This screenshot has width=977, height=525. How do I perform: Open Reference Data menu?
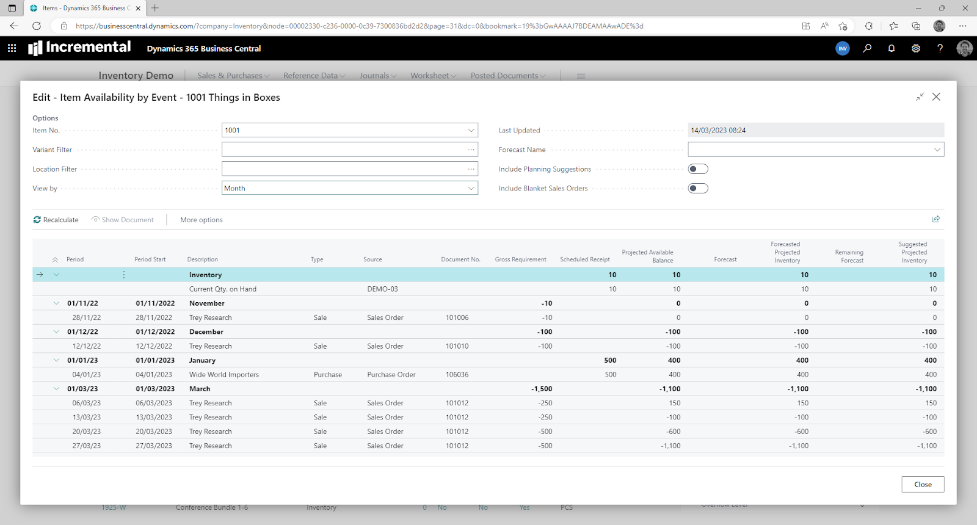(314, 76)
